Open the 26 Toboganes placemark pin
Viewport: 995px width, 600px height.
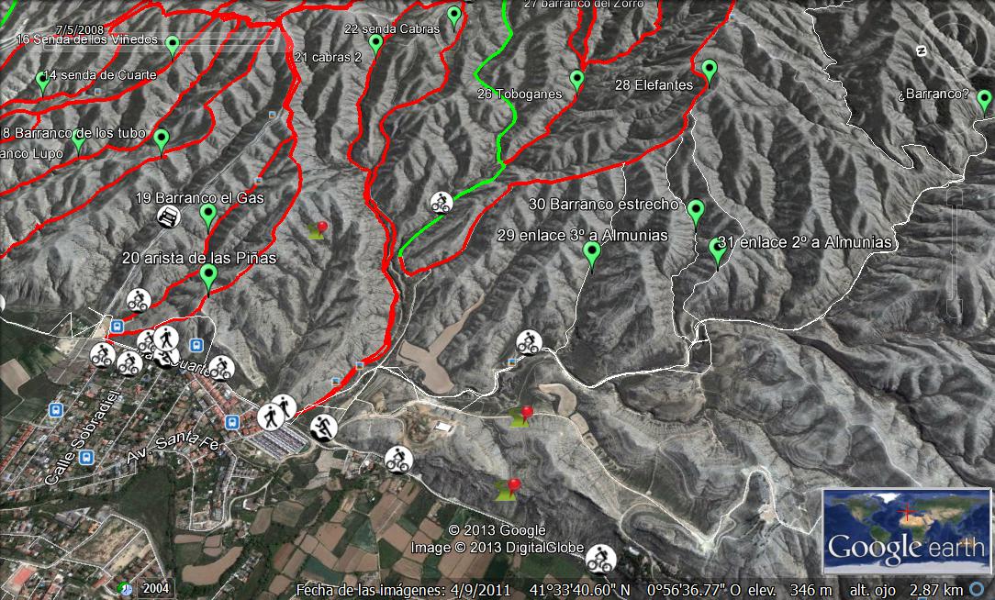point(576,81)
